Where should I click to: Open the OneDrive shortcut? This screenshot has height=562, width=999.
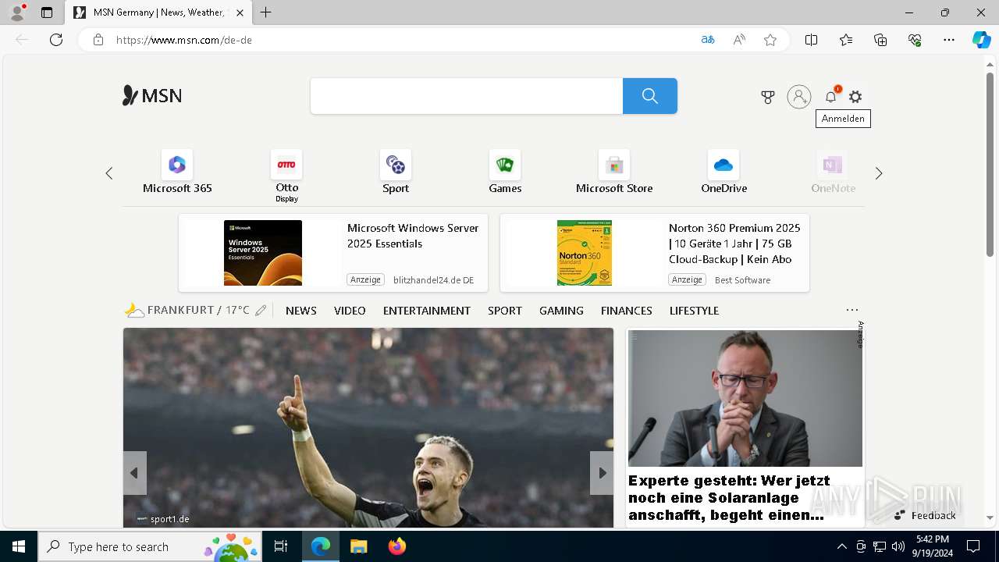[723, 172]
